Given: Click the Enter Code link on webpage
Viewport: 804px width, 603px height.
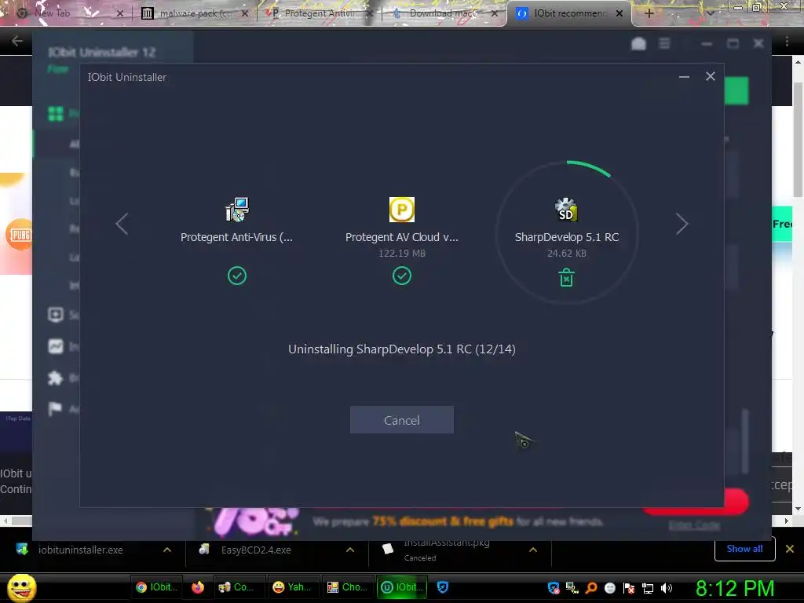Looking at the screenshot, I should [694, 525].
